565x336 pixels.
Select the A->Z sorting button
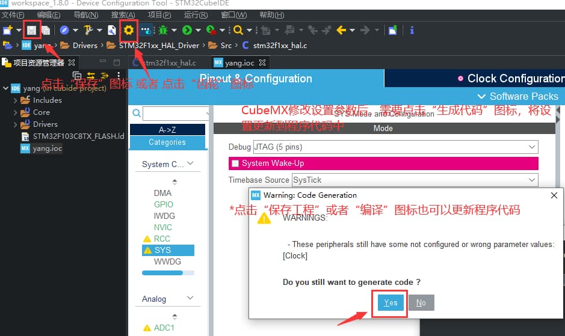tap(167, 129)
